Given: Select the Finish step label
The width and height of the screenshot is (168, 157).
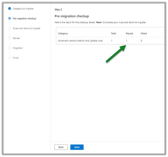Looking at the screenshot, I should [x=16, y=58].
